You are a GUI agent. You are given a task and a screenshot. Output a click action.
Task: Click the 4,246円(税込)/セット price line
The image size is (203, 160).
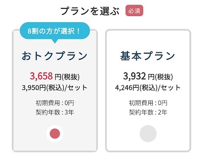[148, 88]
